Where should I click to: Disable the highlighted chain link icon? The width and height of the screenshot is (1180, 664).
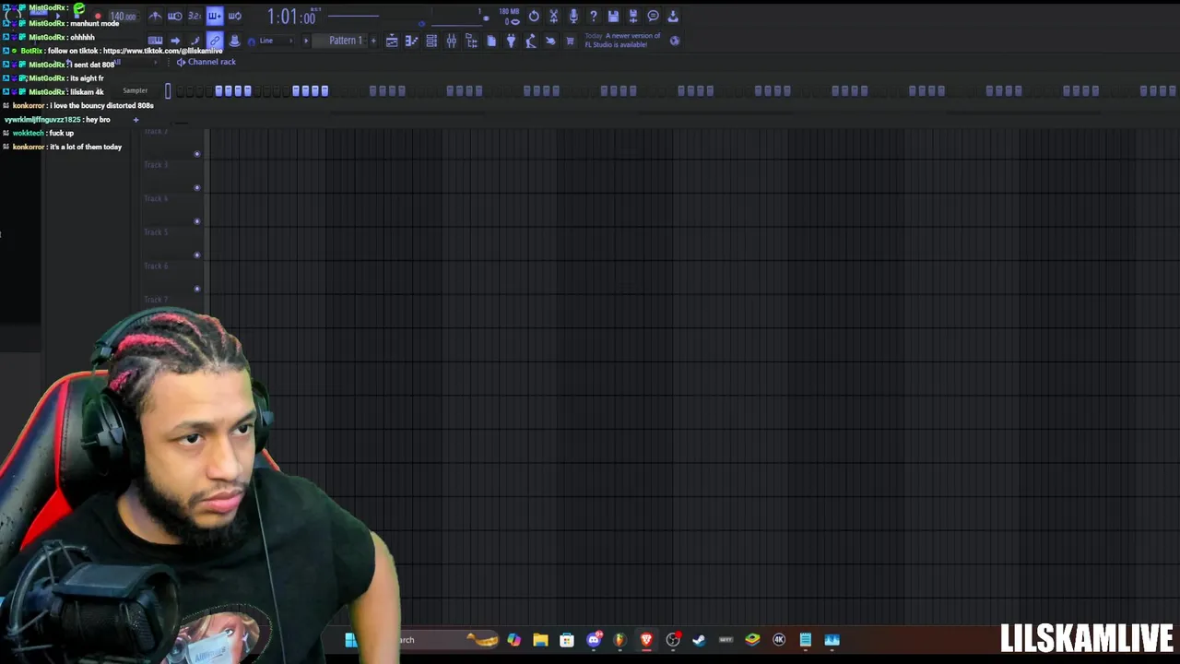click(x=215, y=41)
